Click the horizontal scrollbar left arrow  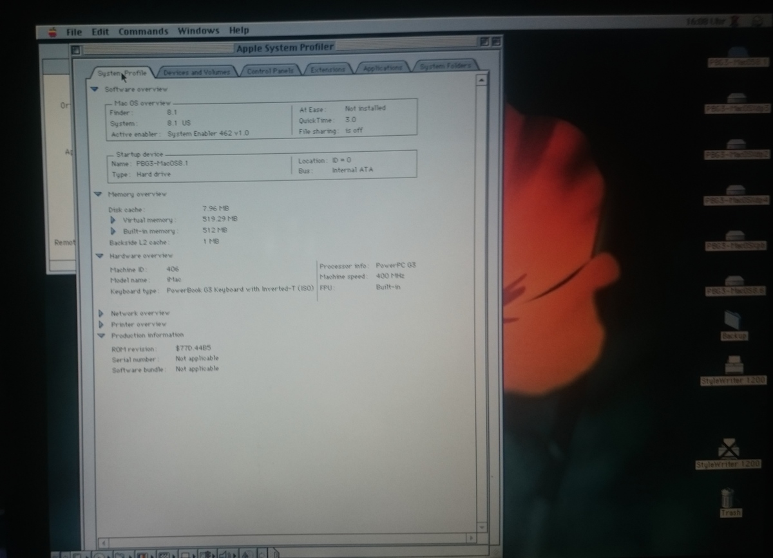(x=102, y=544)
